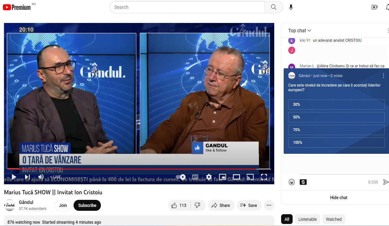The width and height of the screenshot is (389, 226).
Task: Mute the video volume
Action: click(41, 177)
